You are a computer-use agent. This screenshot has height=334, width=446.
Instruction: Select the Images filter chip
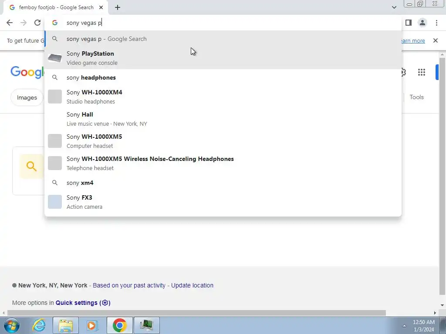coord(27,97)
